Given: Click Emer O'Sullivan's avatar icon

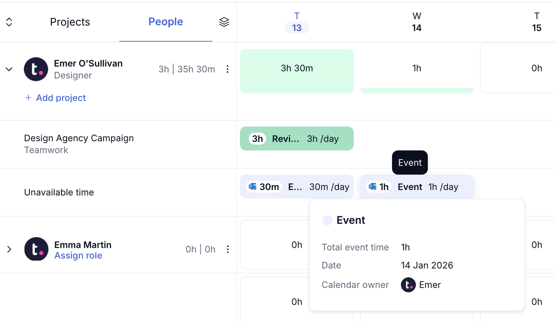Looking at the screenshot, I should [x=36, y=69].
